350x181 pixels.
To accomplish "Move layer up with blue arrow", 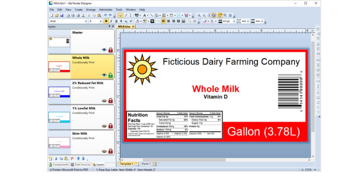I will 78,159.
